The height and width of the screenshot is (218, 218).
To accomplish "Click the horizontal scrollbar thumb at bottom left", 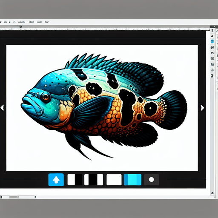I will tap(14, 197).
